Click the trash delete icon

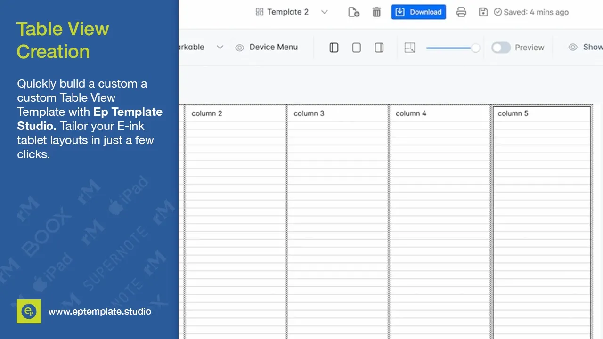click(376, 12)
